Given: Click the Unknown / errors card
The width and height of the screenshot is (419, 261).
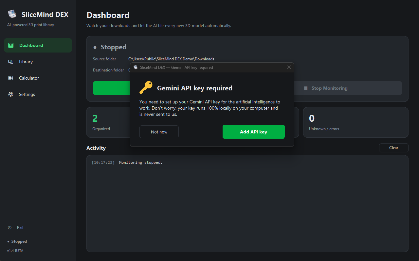Looking at the screenshot, I should click(x=356, y=122).
